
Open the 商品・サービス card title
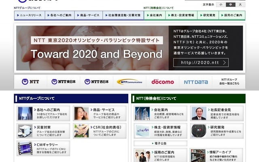point(104,110)
